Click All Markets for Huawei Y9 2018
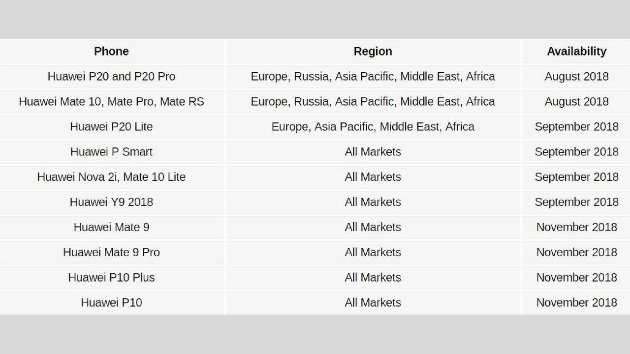The height and width of the screenshot is (354, 630). [373, 202]
